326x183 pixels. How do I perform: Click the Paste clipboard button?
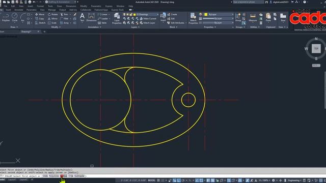tap(268, 17)
